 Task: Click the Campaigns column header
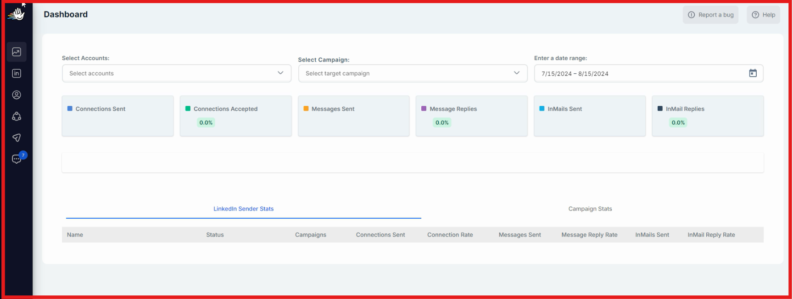pyautogui.click(x=311, y=235)
